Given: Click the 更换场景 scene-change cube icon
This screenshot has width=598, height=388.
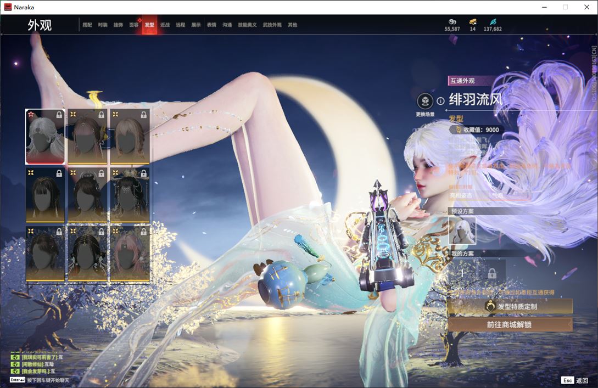Looking at the screenshot, I should [425, 102].
